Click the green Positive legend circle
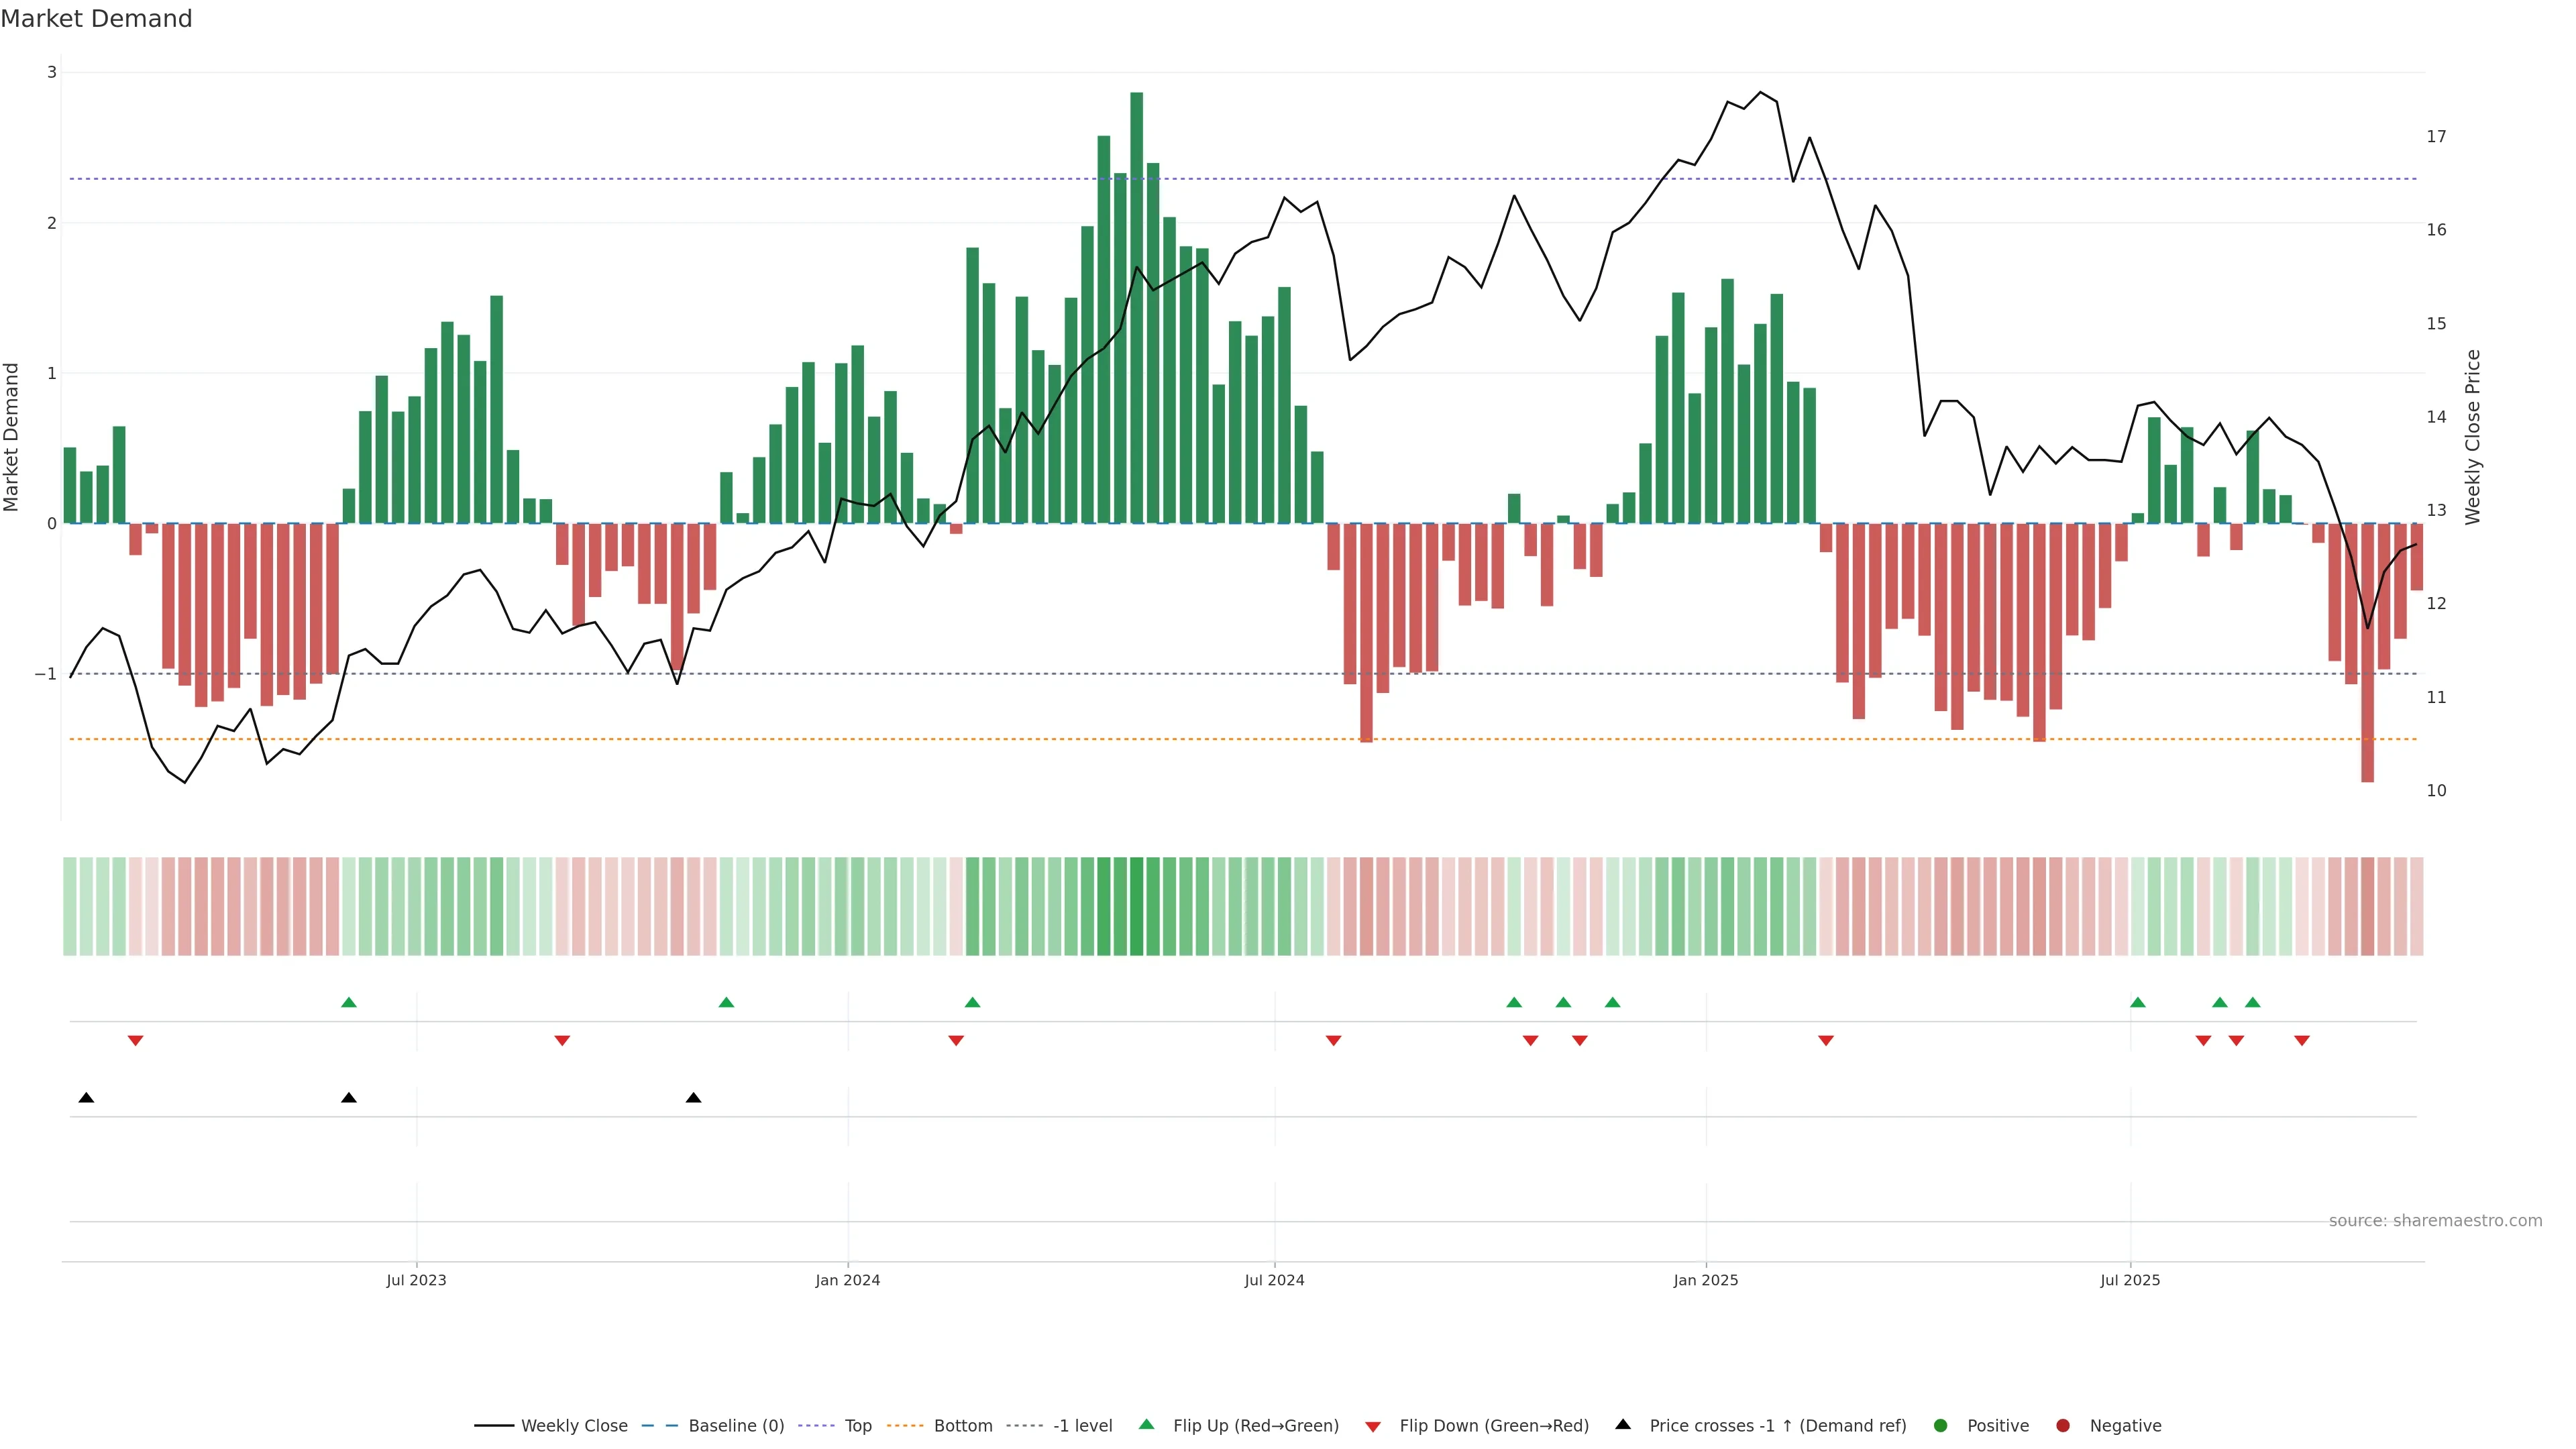Viewport: 2576px width, 1449px height. click(1941, 1425)
